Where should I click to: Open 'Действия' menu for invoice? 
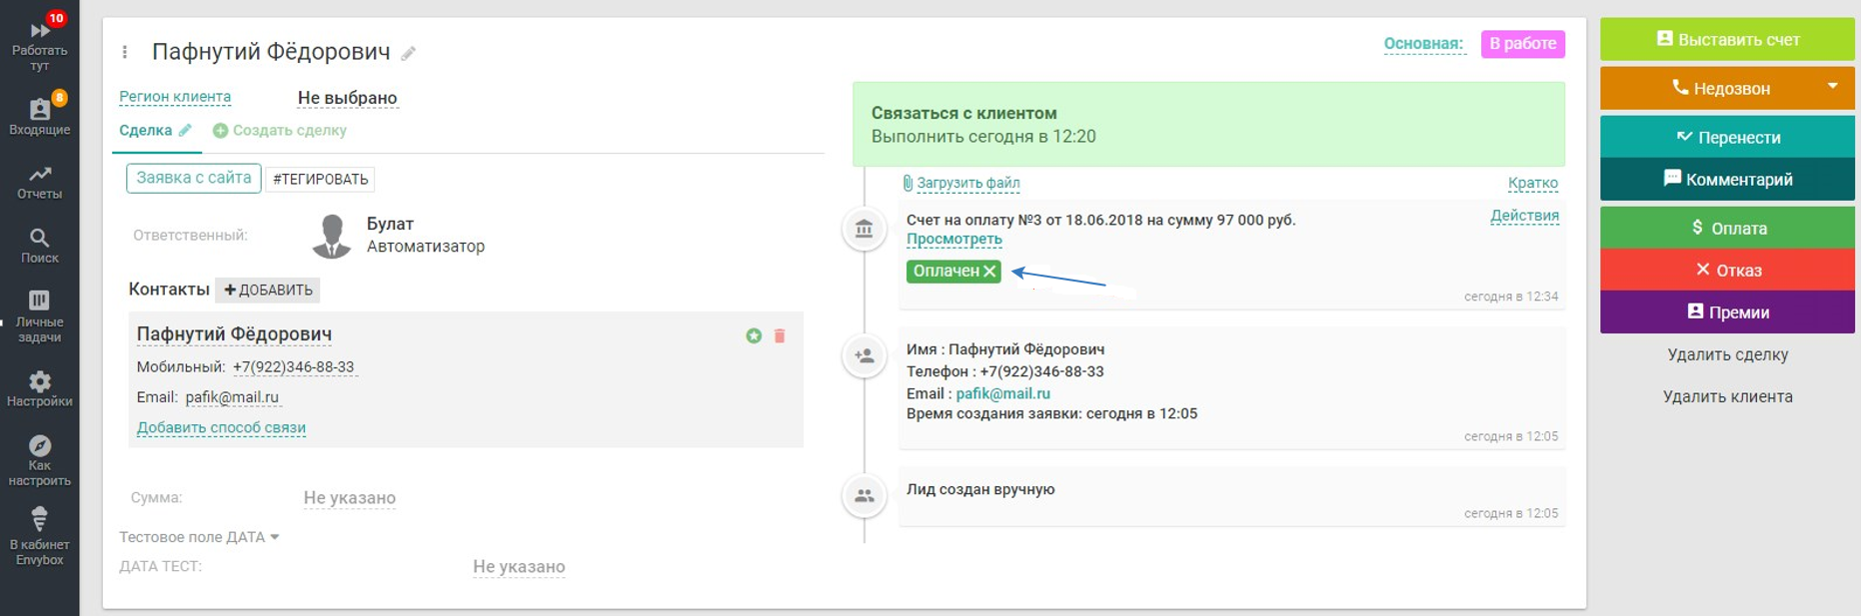(1524, 216)
